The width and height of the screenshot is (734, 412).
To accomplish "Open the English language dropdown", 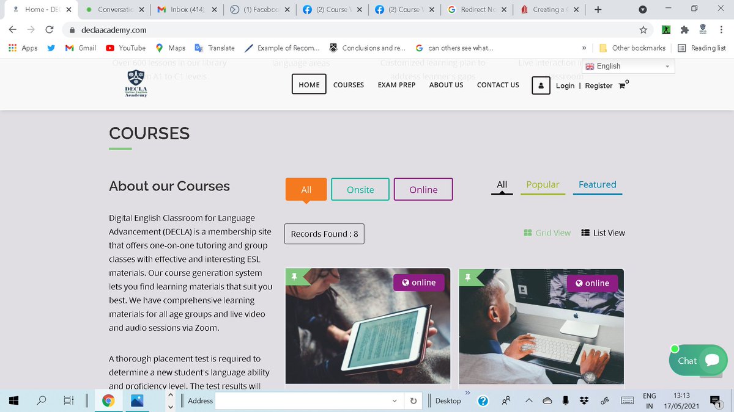I will tap(628, 65).
